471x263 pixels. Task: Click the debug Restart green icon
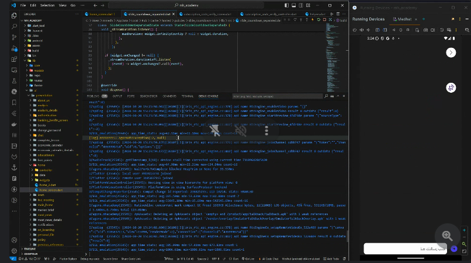tap(318, 20)
